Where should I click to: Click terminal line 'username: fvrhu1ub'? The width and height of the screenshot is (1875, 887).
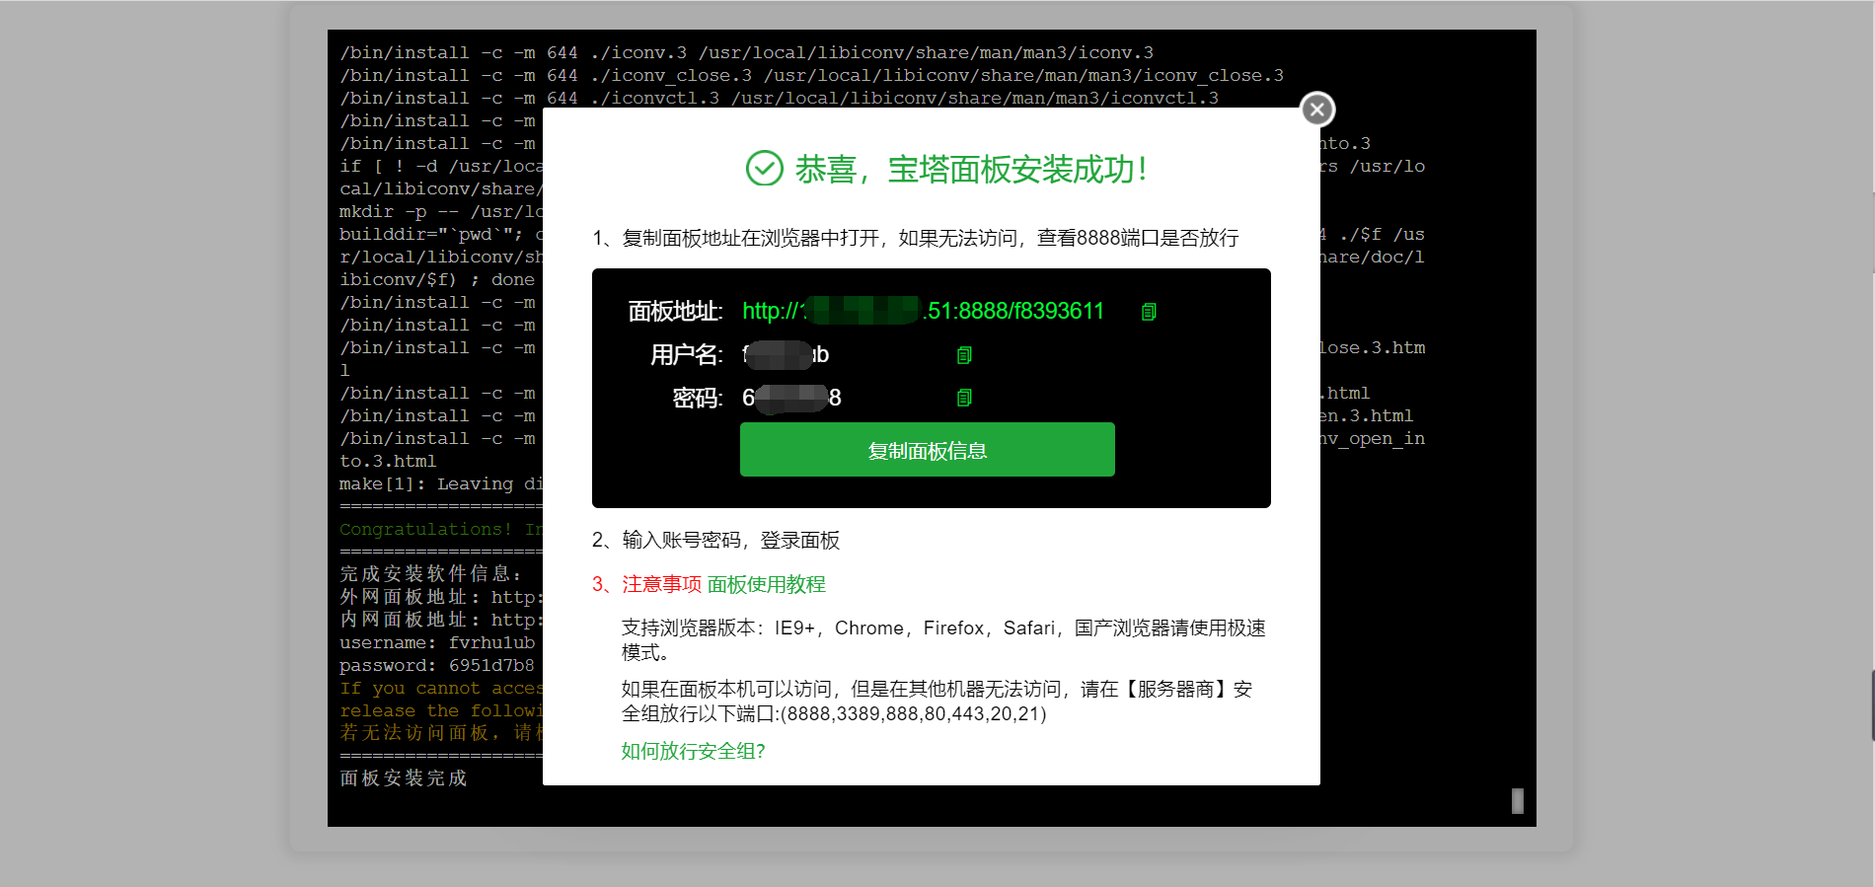tap(437, 642)
